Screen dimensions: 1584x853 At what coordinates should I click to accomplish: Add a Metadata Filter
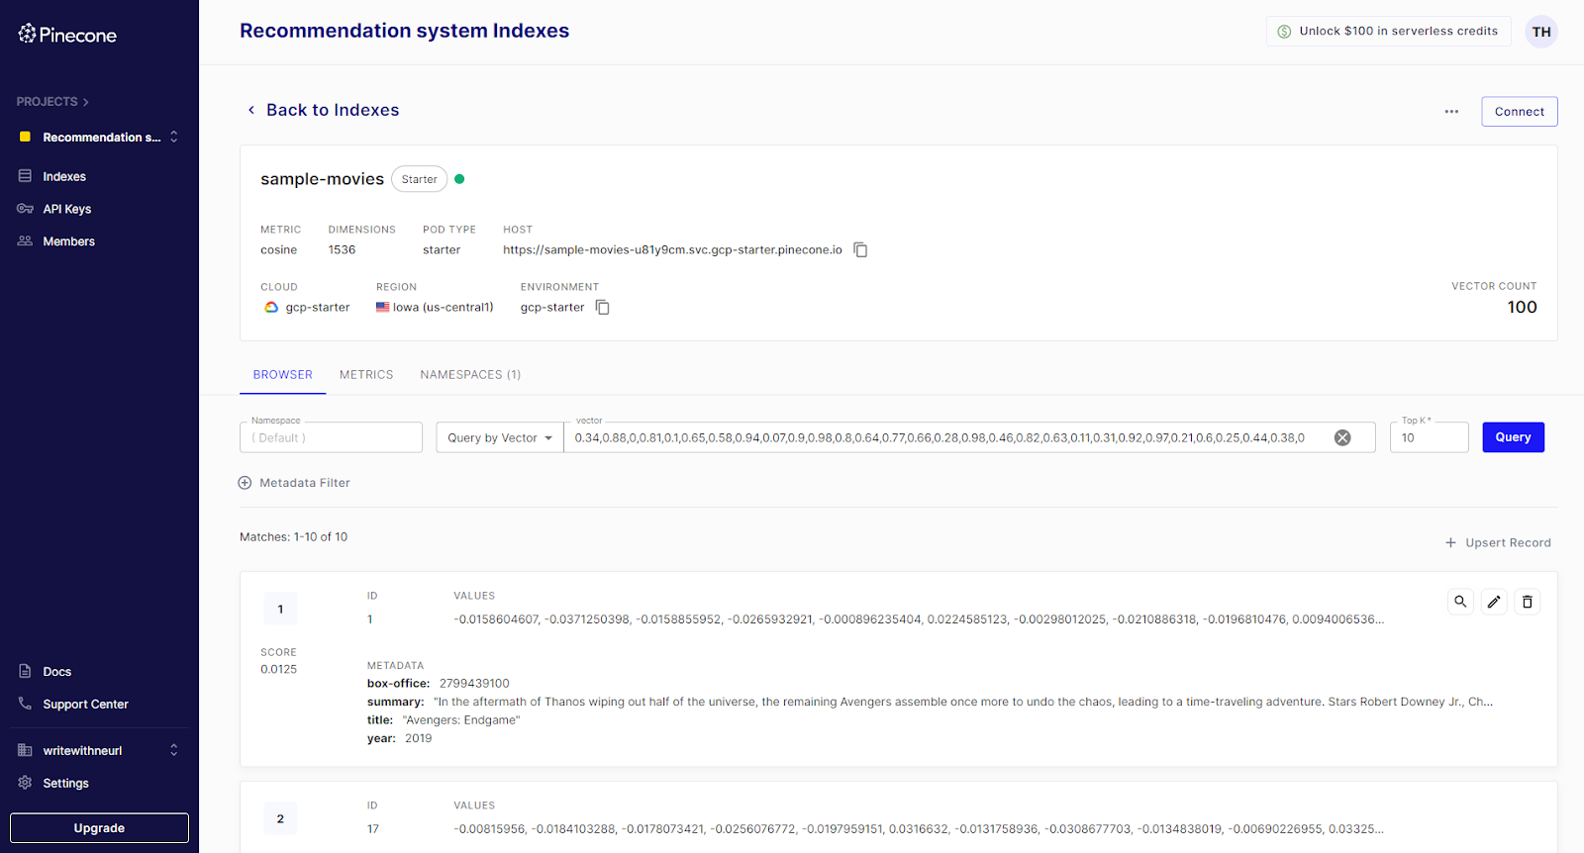[x=294, y=483]
